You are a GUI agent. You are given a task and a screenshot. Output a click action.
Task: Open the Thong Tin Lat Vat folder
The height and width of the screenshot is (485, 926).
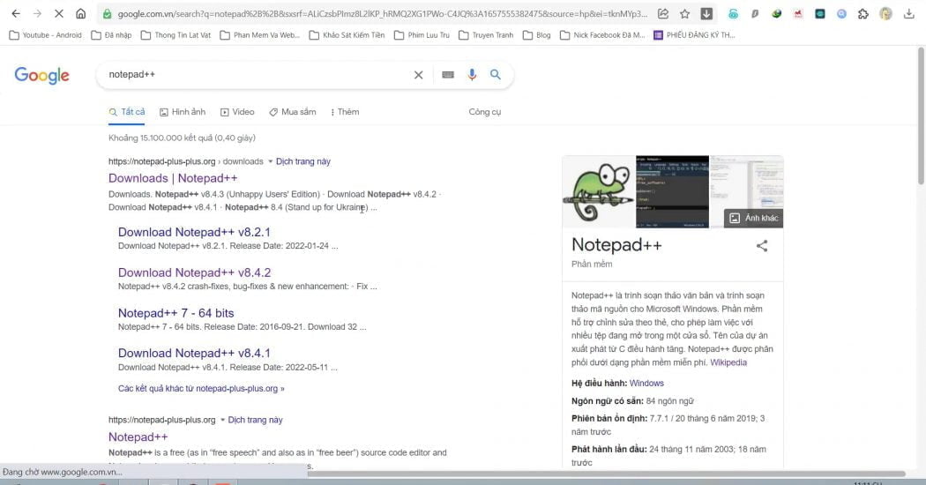point(176,35)
